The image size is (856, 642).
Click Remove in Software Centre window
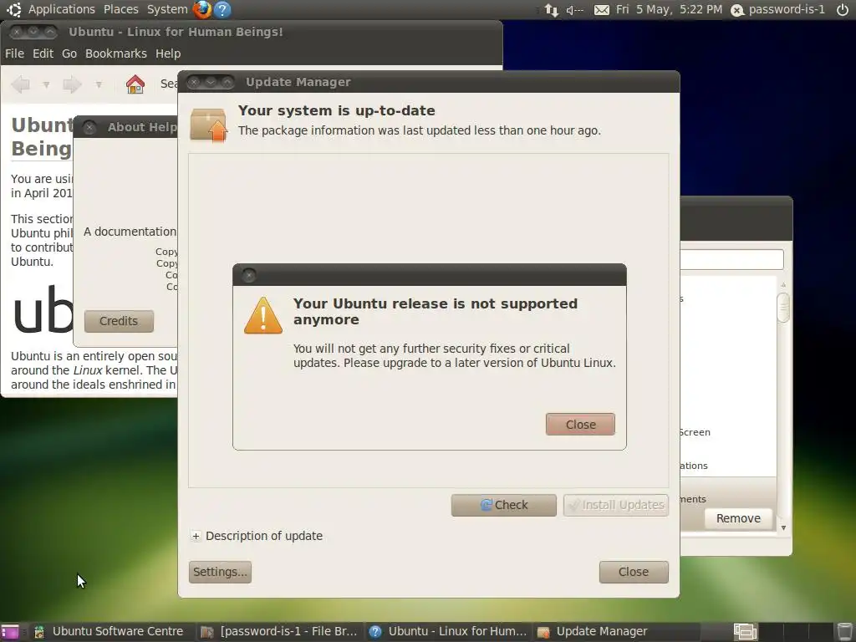(738, 518)
